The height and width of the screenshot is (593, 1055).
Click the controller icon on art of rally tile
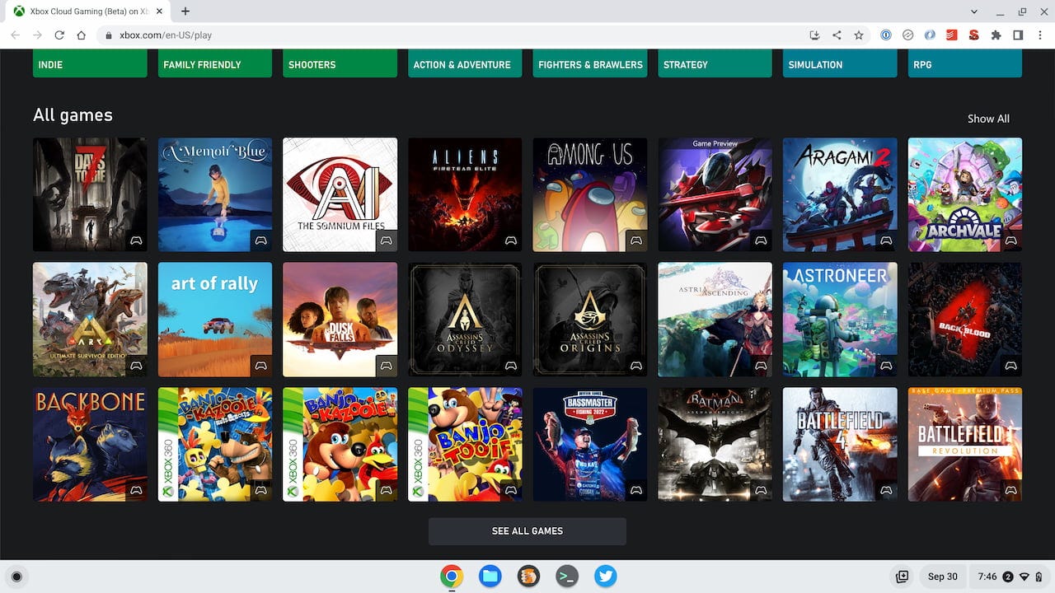pyautogui.click(x=260, y=366)
